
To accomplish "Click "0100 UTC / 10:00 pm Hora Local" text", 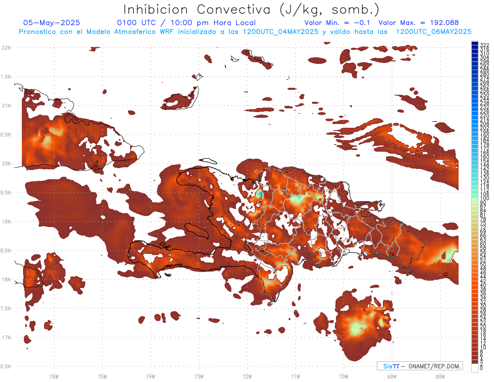I will [186, 23].
